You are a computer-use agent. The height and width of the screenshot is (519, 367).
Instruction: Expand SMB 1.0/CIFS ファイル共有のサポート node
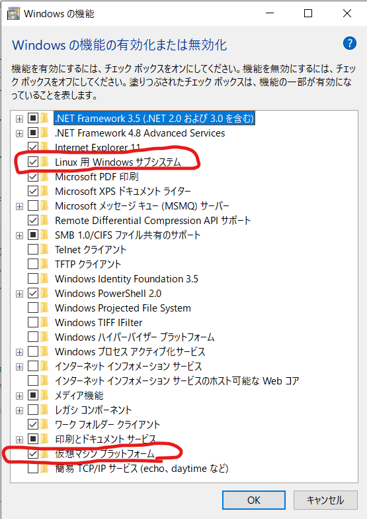click(19, 235)
